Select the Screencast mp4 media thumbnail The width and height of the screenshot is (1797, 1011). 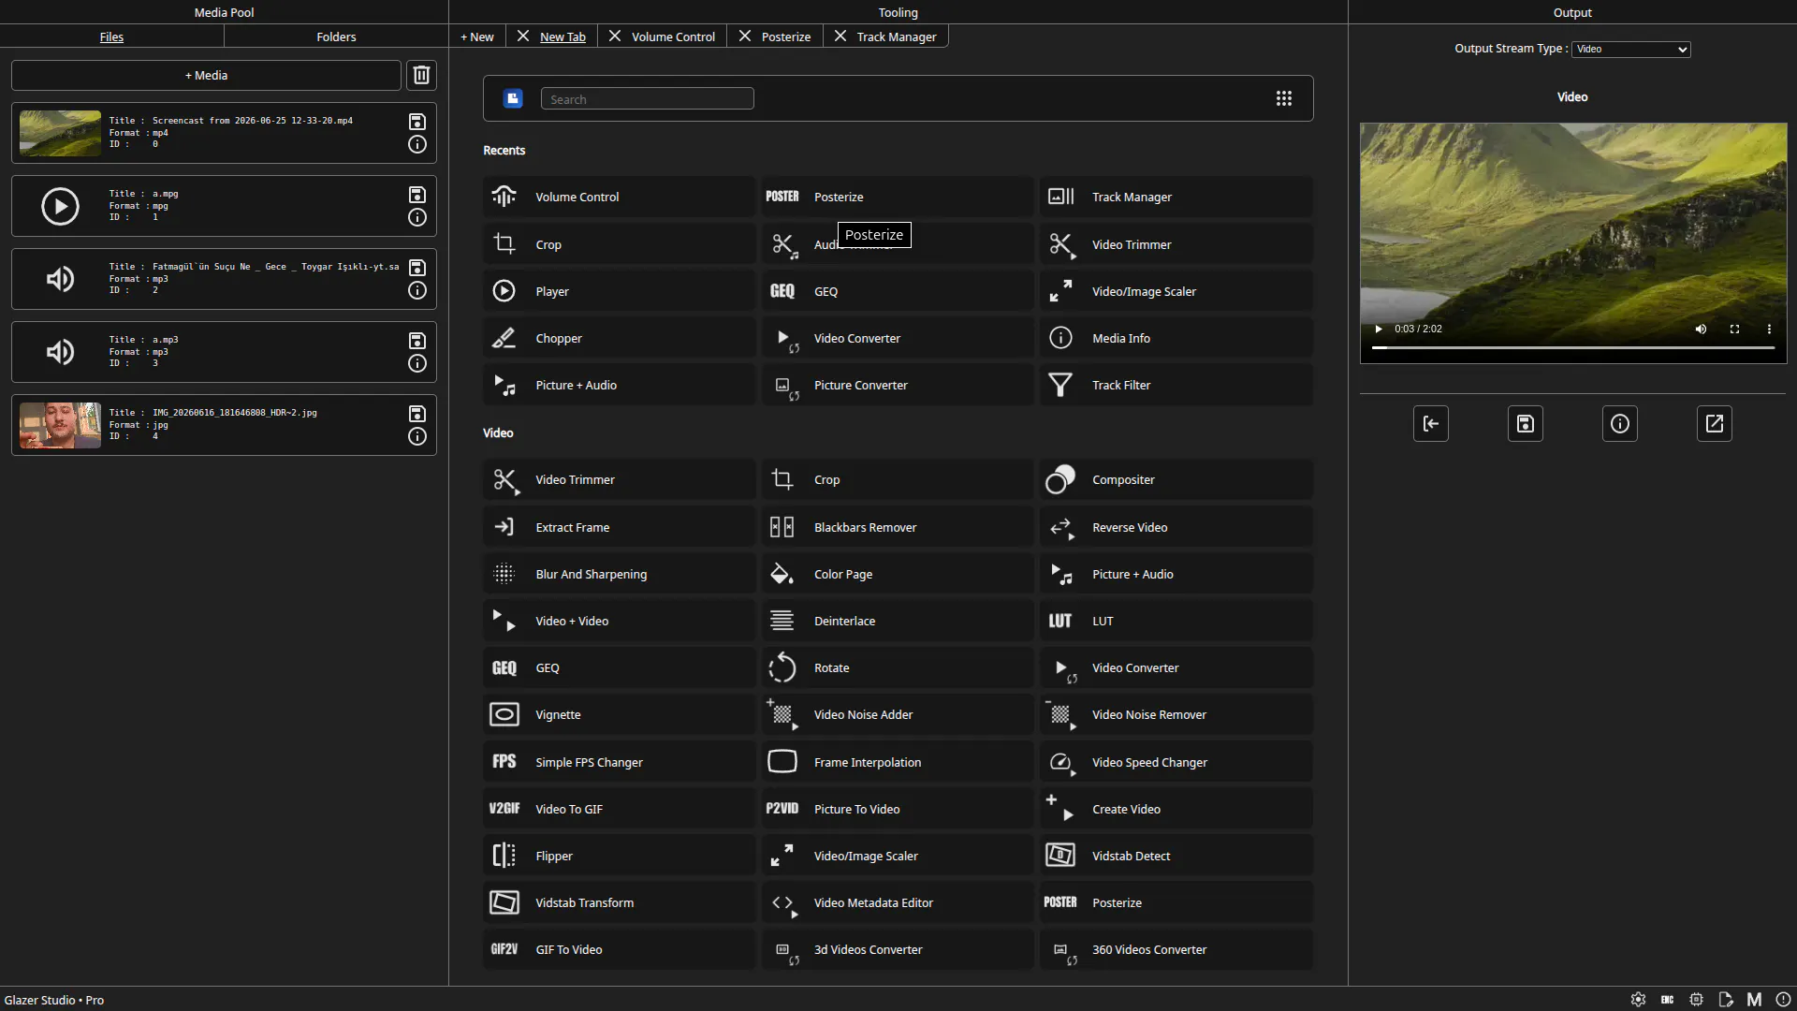(60, 133)
